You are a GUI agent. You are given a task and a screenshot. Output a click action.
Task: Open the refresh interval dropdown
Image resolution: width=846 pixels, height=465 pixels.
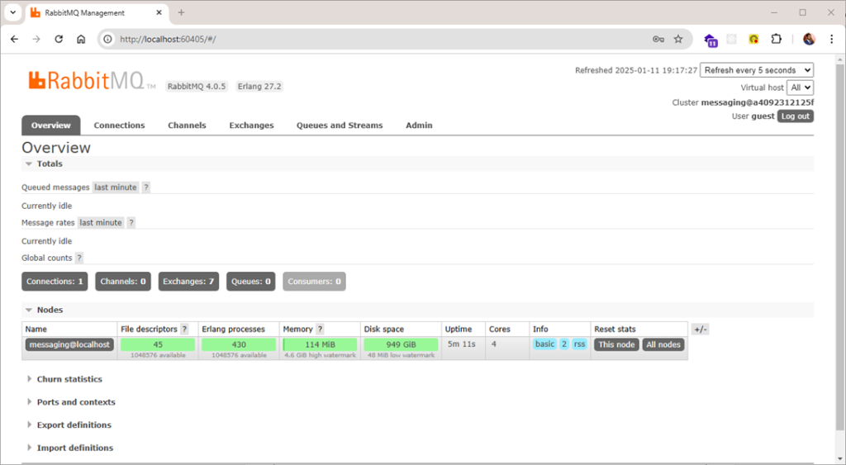tap(756, 70)
